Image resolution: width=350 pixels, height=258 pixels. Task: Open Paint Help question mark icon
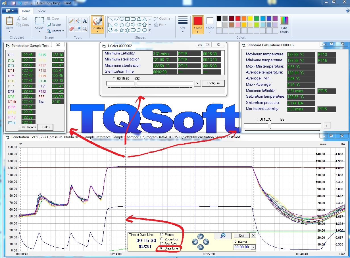(x=347, y=11)
